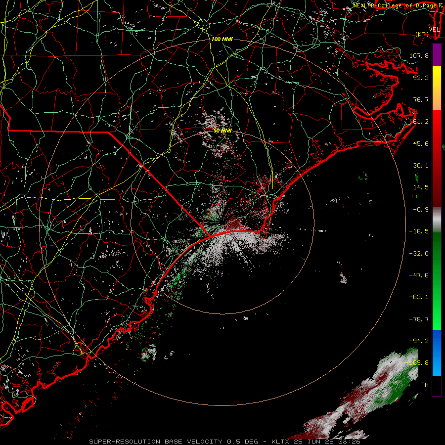Click the '0.5 DEG' elevation angle in the caption
The height and width of the screenshot is (445, 445).
coord(243,442)
